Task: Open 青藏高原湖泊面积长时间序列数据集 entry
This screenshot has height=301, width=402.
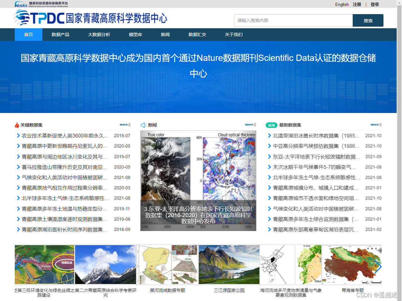Action: point(65,229)
